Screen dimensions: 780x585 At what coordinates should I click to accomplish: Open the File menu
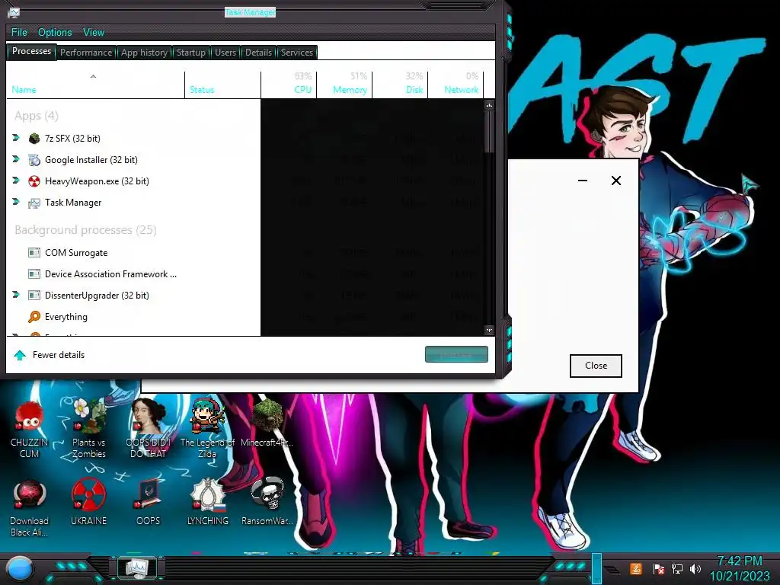pyautogui.click(x=19, y=32)
